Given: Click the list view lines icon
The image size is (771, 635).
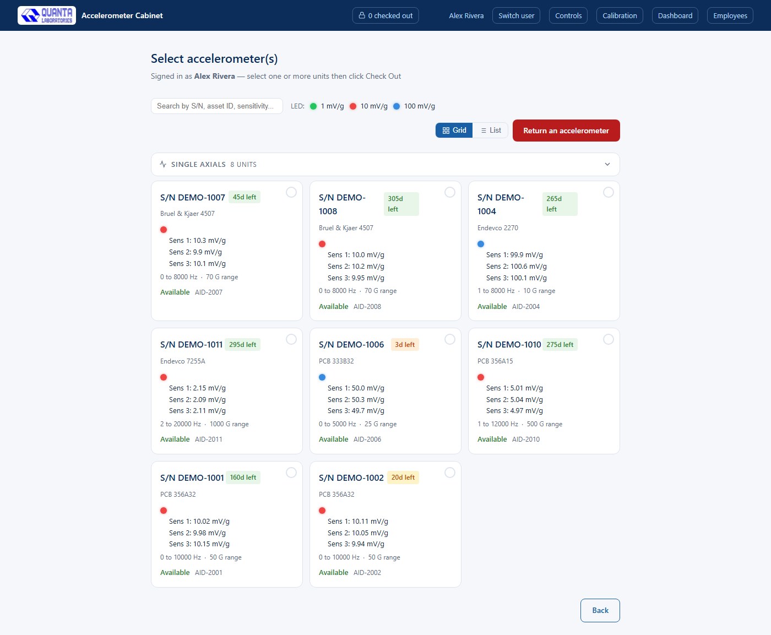Looking at the screenshot, I should [x=484, y=131].
